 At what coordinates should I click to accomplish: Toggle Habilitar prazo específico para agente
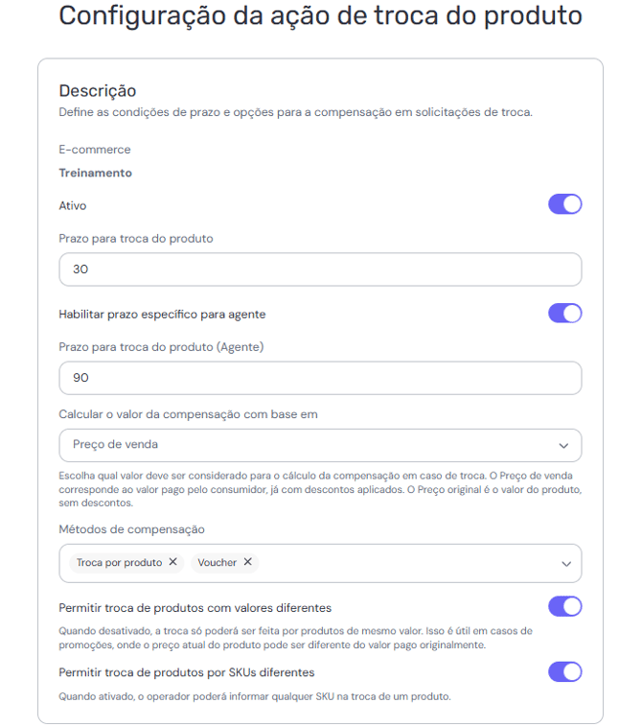564,314
